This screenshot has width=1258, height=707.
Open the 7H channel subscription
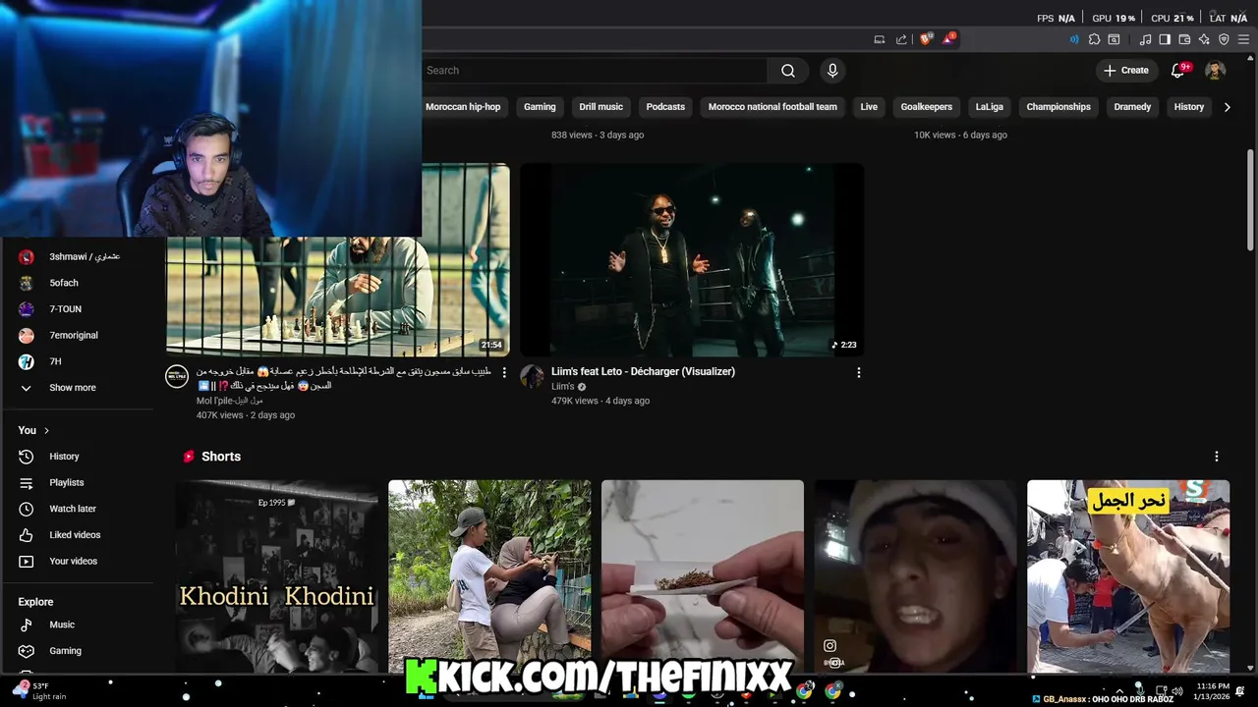[79, 361]
